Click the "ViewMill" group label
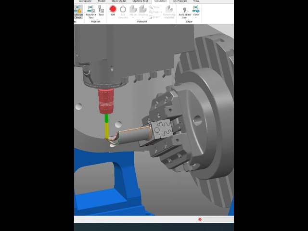This screenshot has width=308, height=231. [142, 22]
